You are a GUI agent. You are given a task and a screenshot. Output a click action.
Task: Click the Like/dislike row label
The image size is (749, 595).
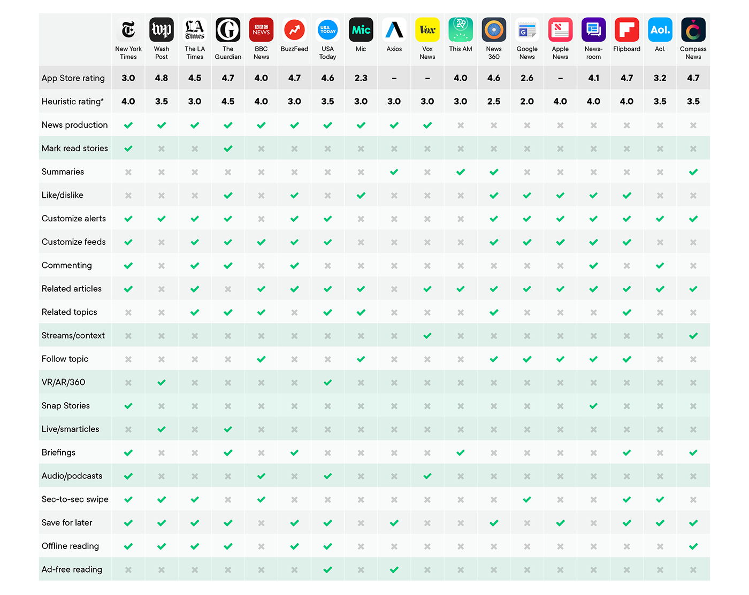(x=63, y=195)
